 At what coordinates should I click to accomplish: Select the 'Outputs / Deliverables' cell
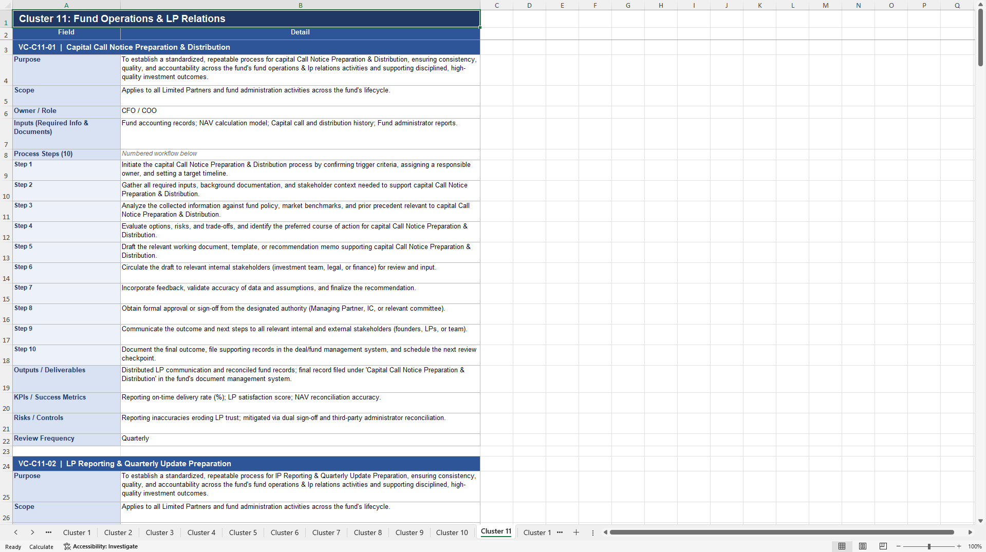[x=66, y=379]
